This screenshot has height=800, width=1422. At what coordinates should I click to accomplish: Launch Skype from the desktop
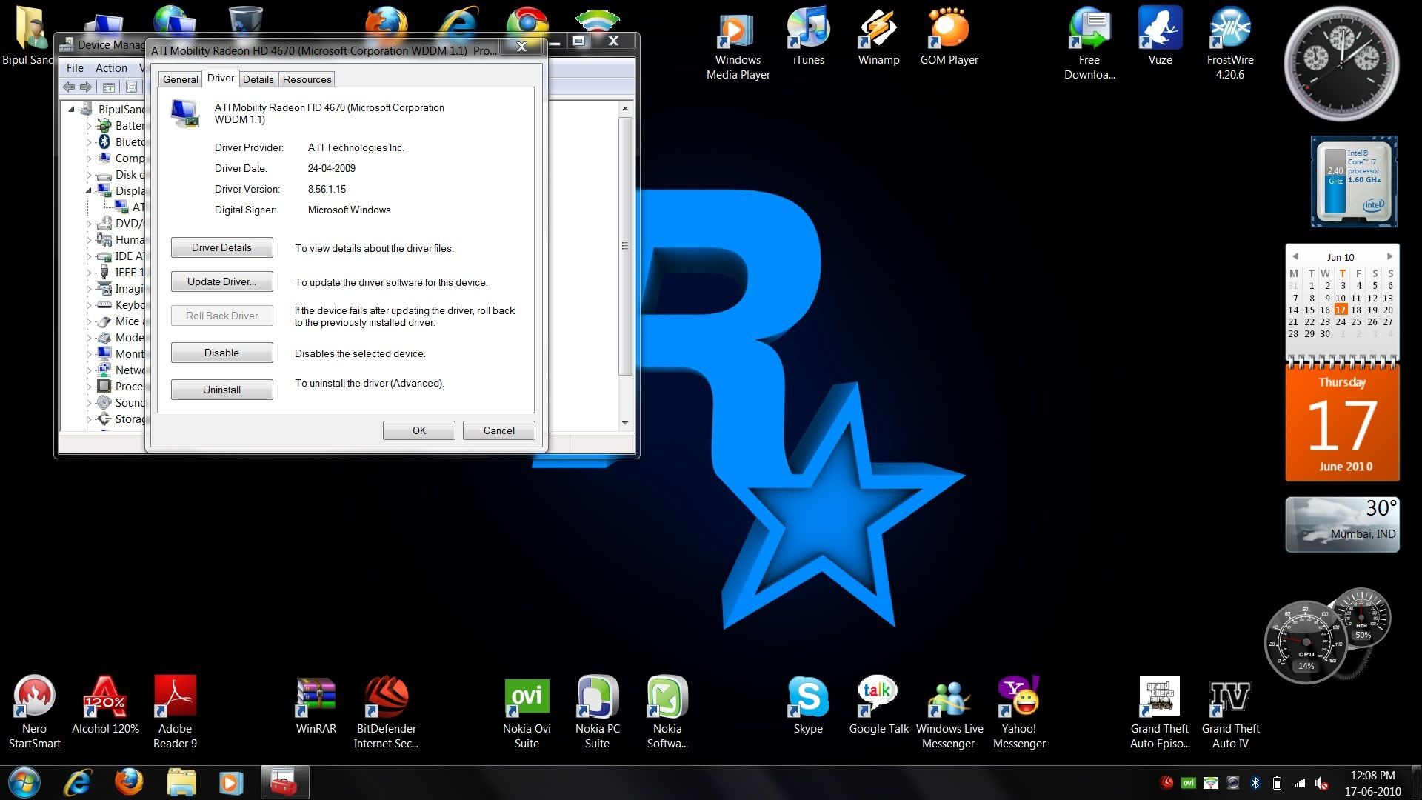pos(808,705)
